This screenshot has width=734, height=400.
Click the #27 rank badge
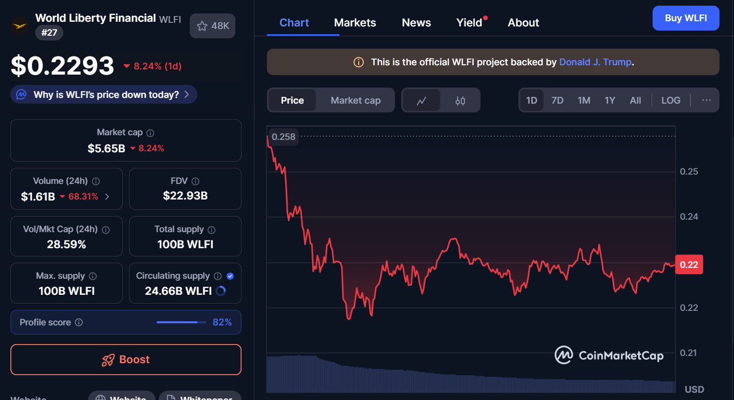click(x=49, y=33)
